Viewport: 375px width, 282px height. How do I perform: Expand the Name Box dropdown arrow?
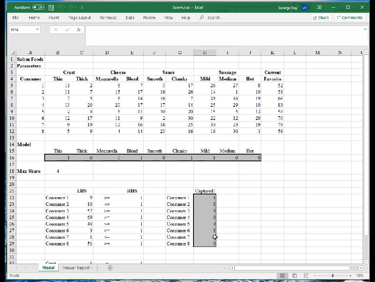pyautogui.click(x=37, y=29)
